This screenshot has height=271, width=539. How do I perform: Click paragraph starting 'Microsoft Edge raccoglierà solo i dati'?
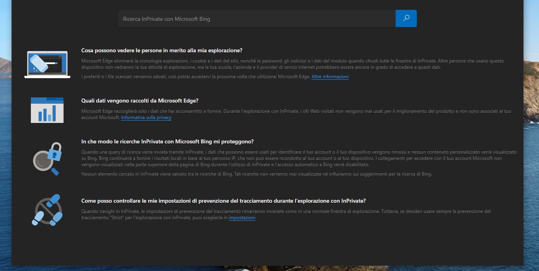point(296,114)
